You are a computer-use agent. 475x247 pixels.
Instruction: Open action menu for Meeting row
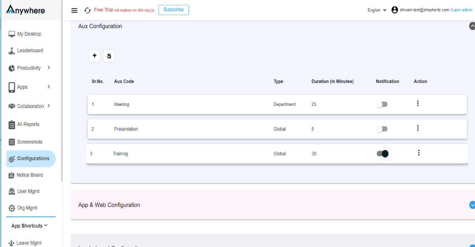(x=418, y=103)
